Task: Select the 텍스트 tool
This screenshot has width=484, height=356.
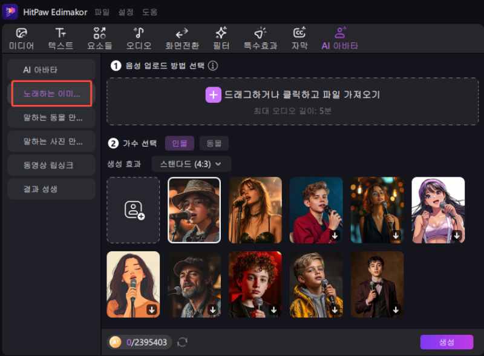Action: click(60, 38)
